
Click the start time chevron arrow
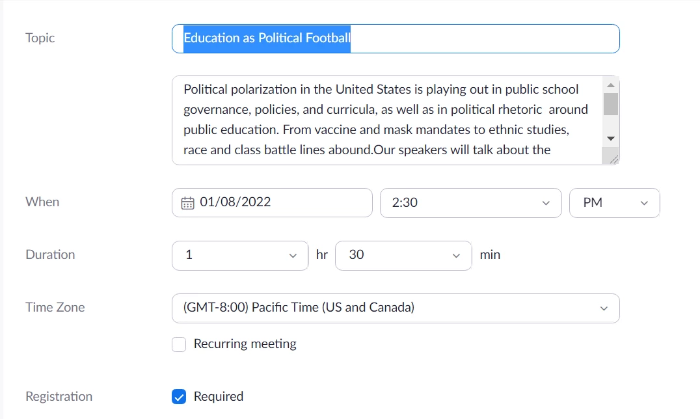[x=546, y=204]
